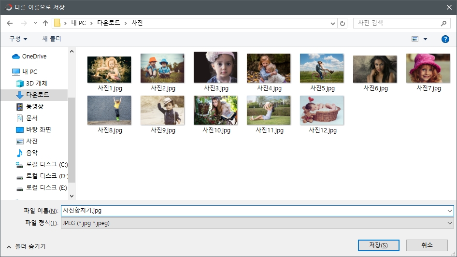Click the 취소 button
Image resolution: width=457 pixels, height=257 pixels.
pos(427,245)
